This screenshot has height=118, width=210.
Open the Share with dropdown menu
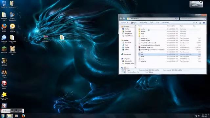[143, 23]
